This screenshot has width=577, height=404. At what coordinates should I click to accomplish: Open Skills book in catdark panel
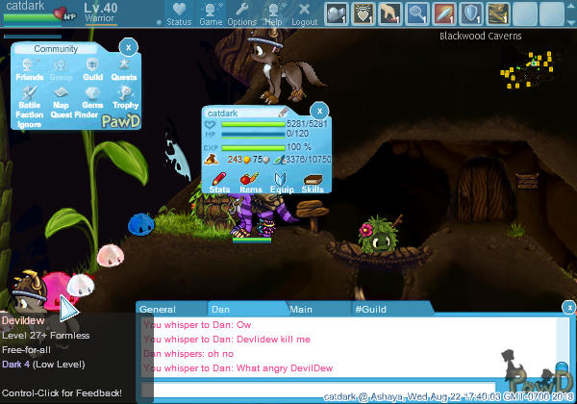pyautogui.click(x=313, y=183)
